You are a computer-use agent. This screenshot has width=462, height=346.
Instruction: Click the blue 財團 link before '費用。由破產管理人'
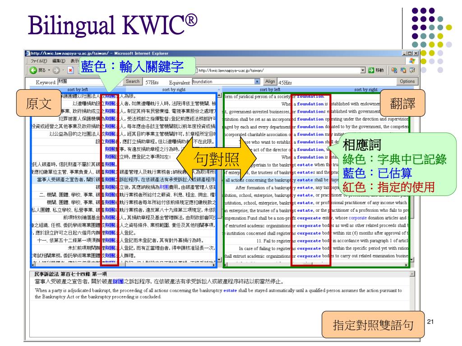point(164,187)
